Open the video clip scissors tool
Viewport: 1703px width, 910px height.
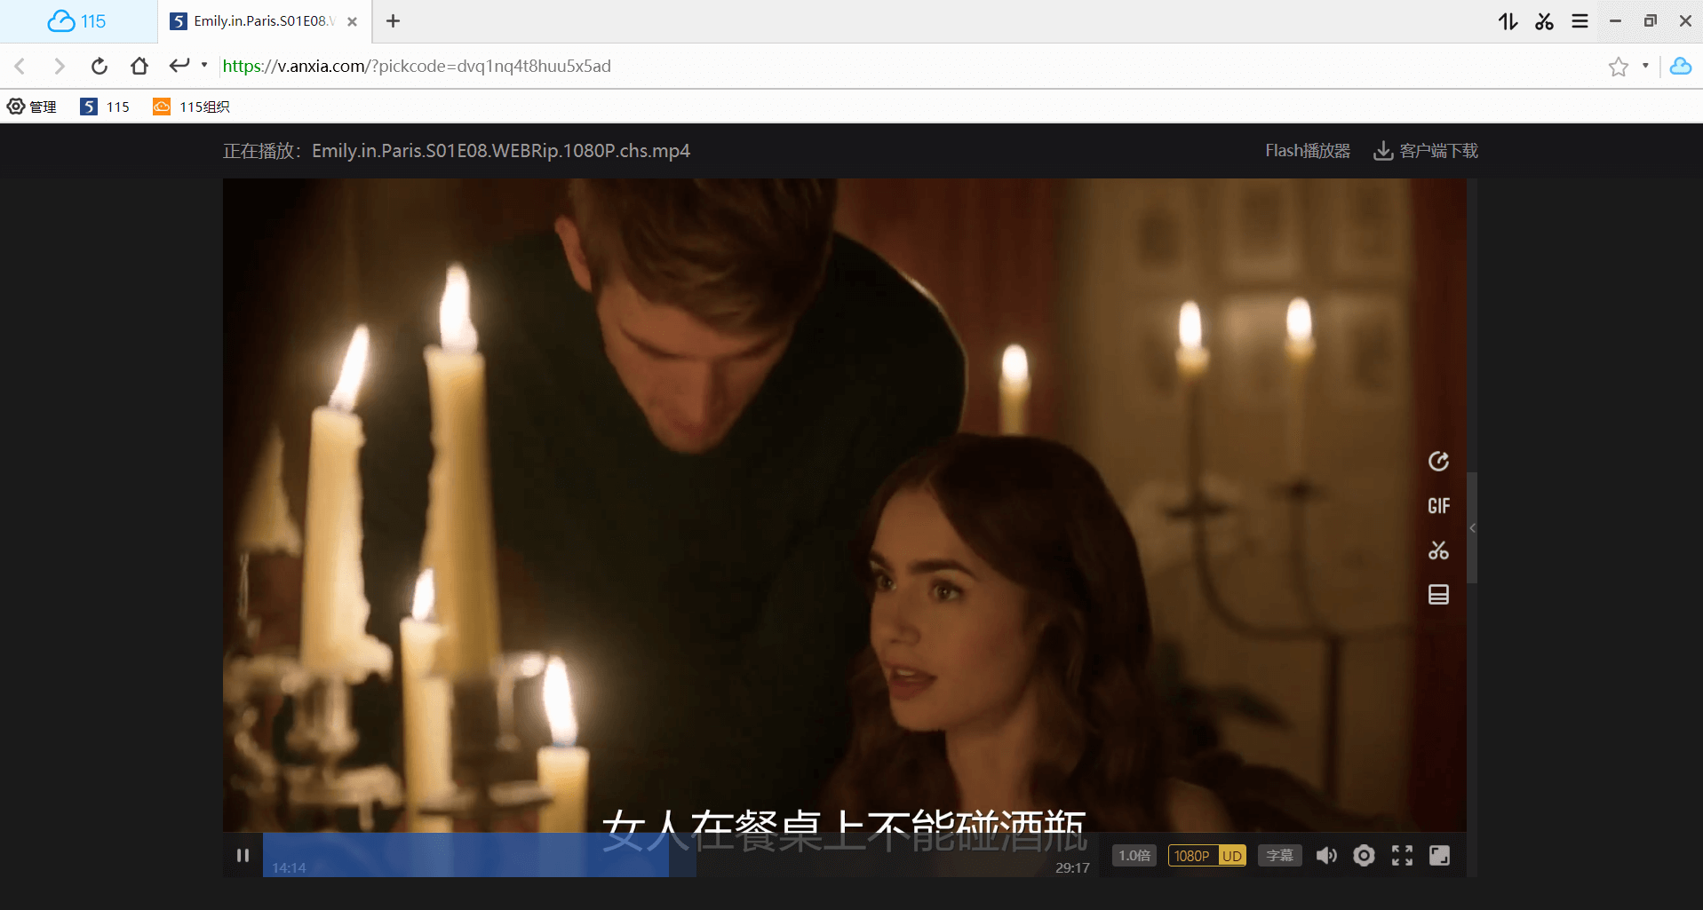tap(1438, 550)
